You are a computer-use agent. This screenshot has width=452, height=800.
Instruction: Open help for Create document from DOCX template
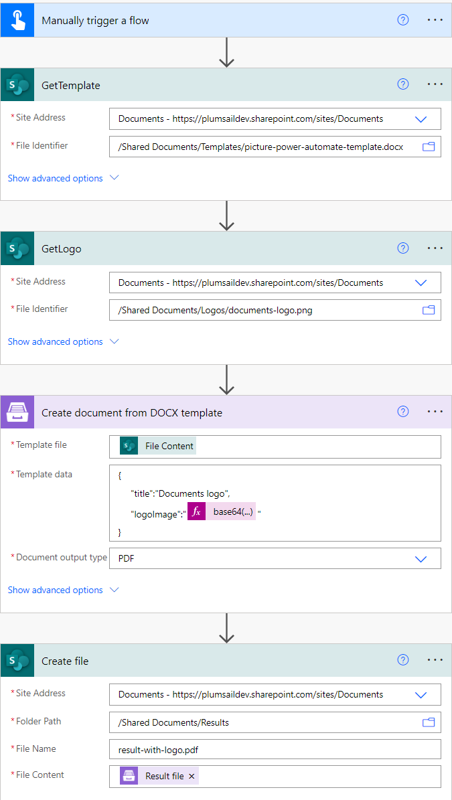pos(403,412)
